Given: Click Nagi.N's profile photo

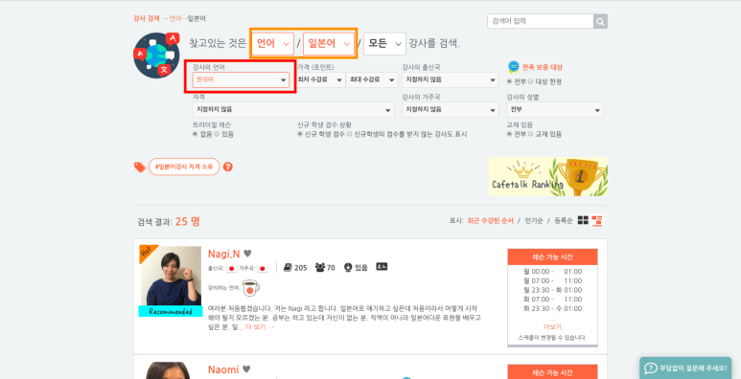Looking at the screenshot, I should coord(171,276).
